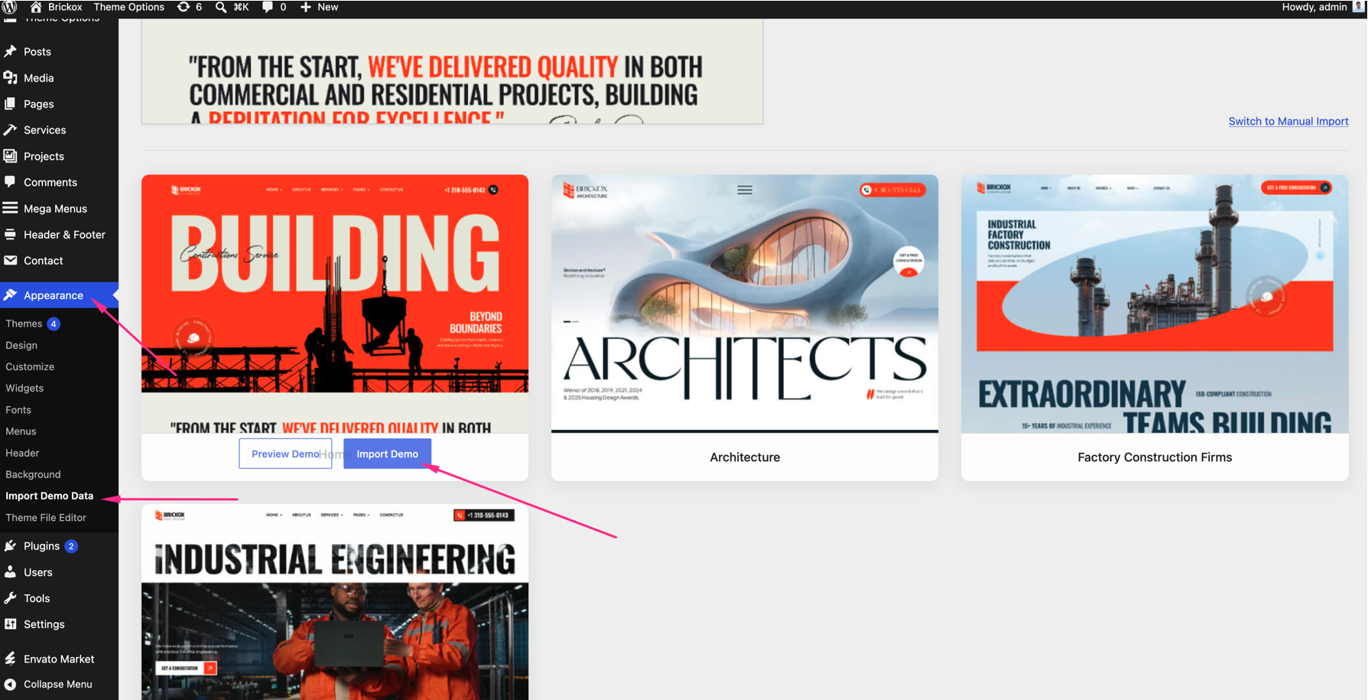Open the Media library menu
Image resolution: width=1368 pixels, height=700 pixels.
(x=38, y=77)
